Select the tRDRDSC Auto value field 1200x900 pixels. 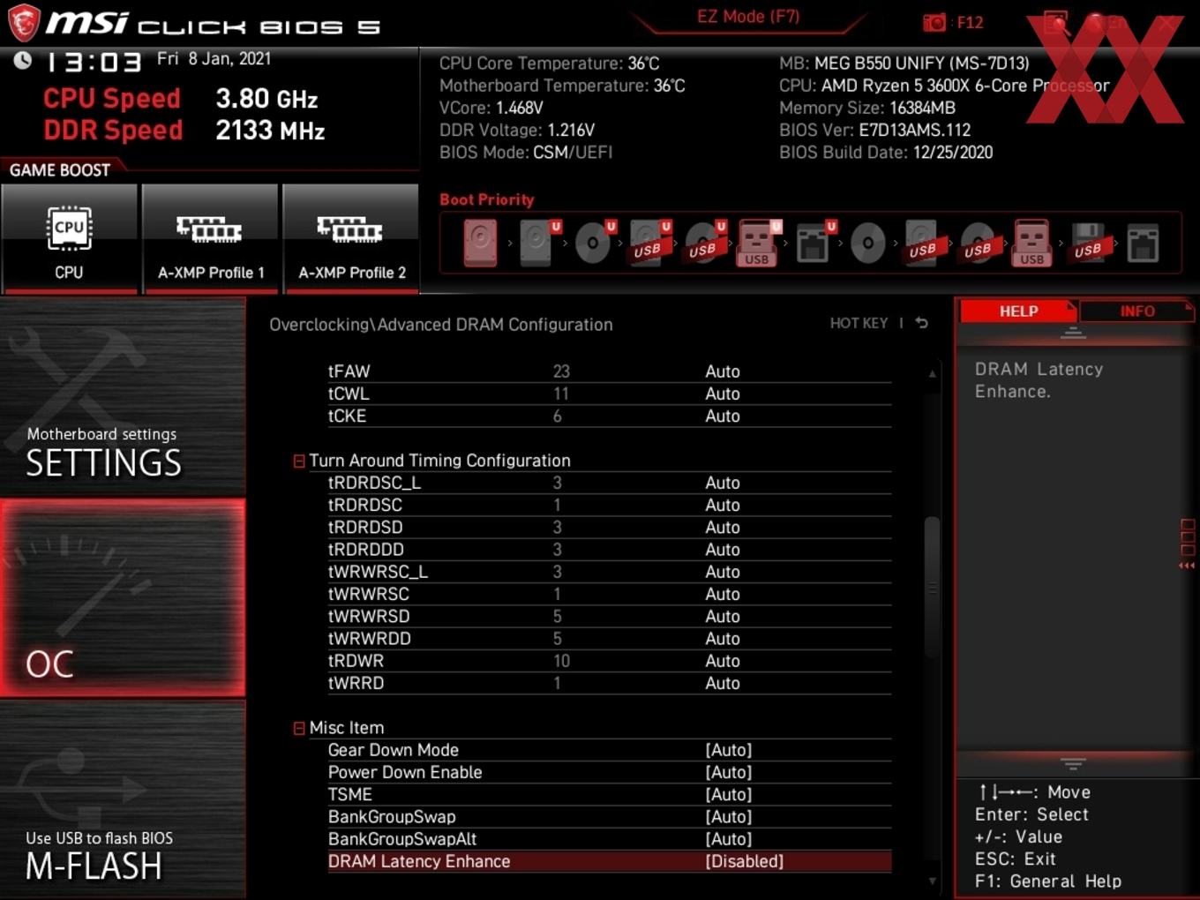coord(723,505)
